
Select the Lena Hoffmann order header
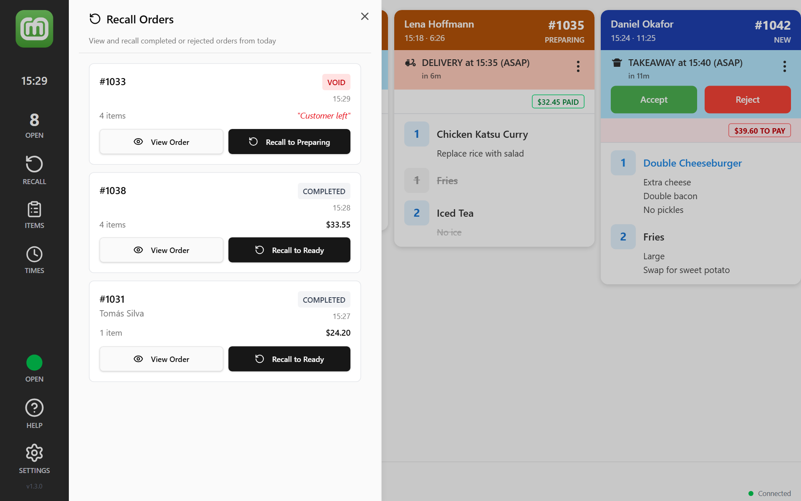(494, 30)
